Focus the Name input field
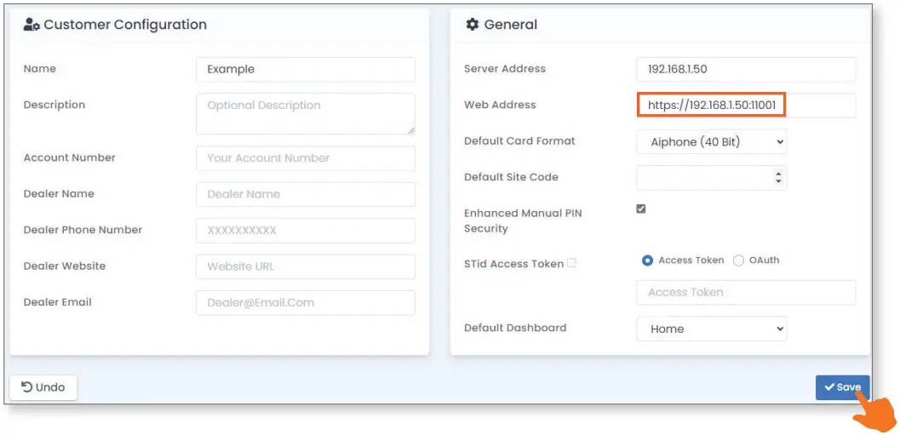This screenshot has height=435, width=900. pyautogui.click(x=305, y=69)
